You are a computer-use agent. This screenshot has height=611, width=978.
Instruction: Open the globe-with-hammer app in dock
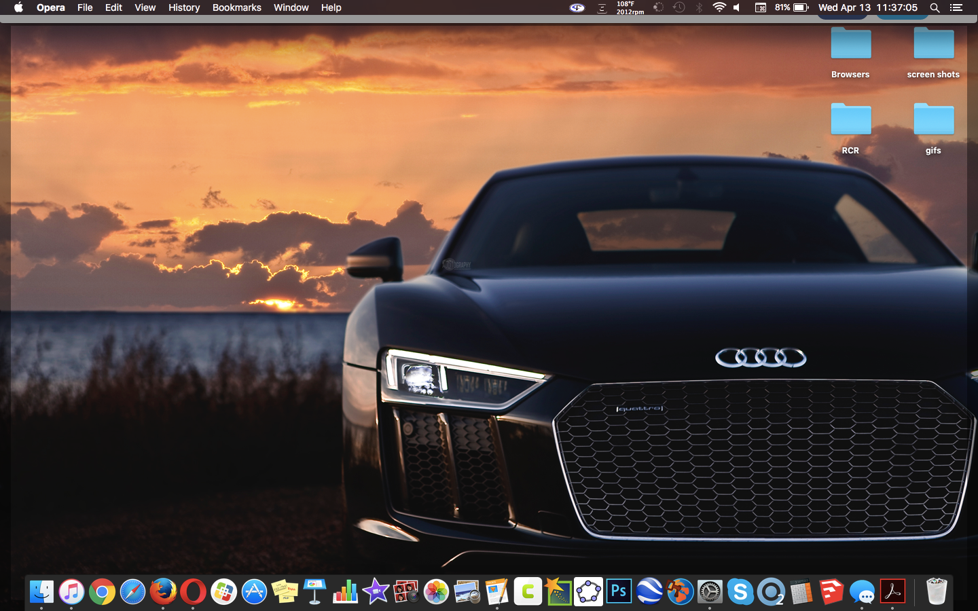coord(679,592)
